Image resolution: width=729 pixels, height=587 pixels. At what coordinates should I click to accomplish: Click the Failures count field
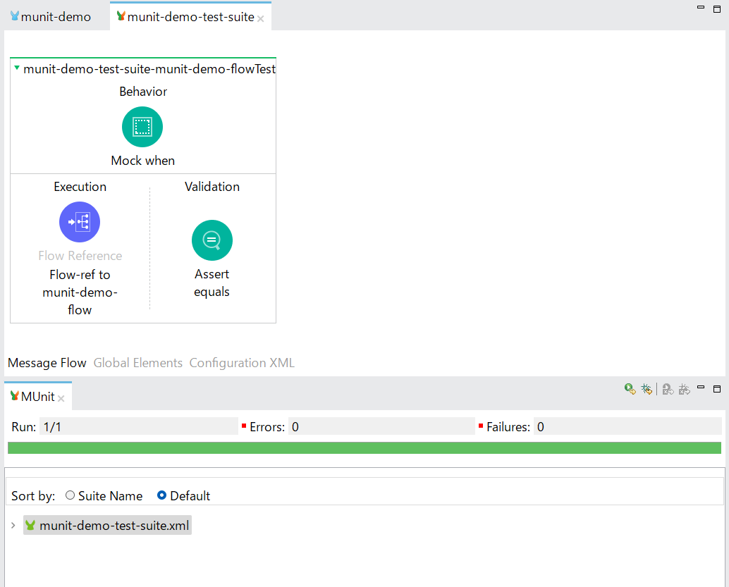pyautogui.click(x=627, y=426)
